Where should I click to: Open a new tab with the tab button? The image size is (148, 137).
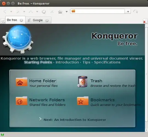3,21
